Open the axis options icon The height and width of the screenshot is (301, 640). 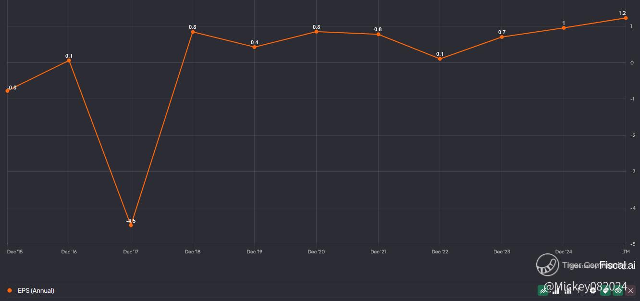click(x=580, y=290)
